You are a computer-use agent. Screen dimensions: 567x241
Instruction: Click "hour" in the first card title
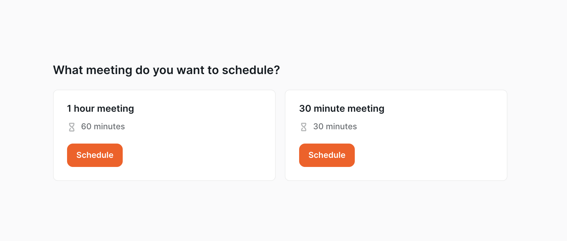84,108
